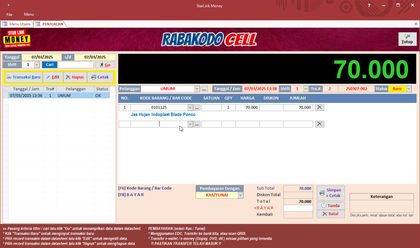
Task: Click the Menu Utama tab icon
Action: pyautogui.click(x=5, y=24)
